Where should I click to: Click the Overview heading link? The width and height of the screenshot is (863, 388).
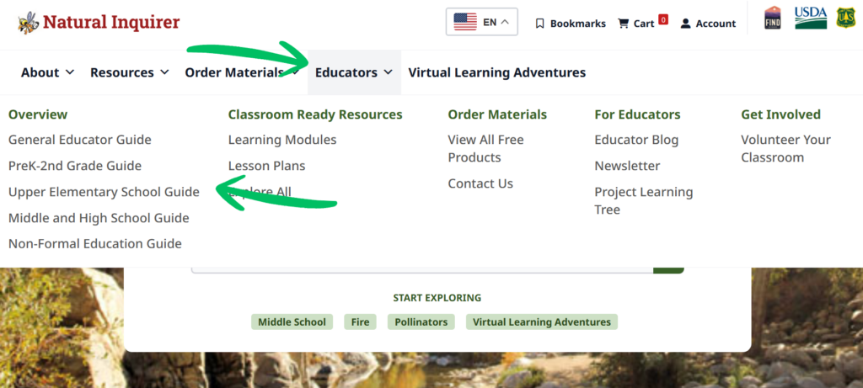(x=38, y=114)
